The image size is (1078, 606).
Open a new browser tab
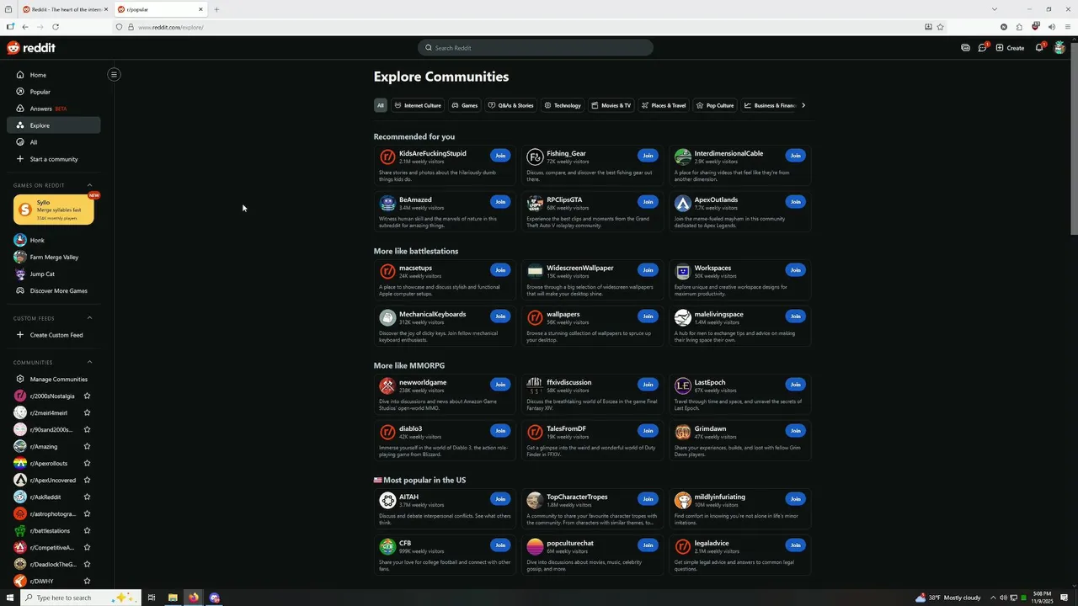pyautogui.click(x=216, y=9)
